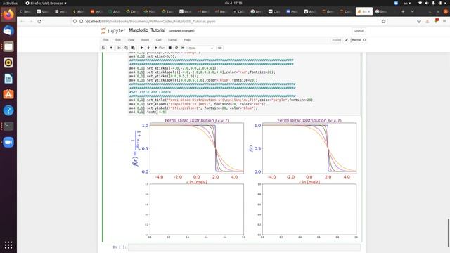Open the View menu in Jupyter
This screenshot has height=253, width=450.
131,40
